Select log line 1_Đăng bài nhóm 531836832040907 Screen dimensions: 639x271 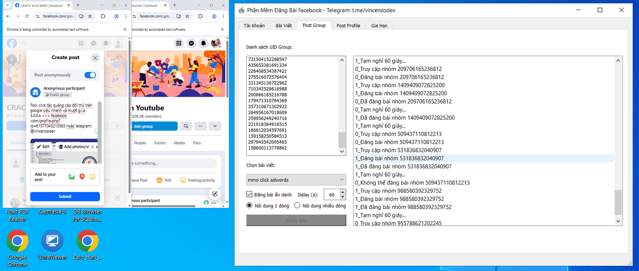click(x=484, y=158)
